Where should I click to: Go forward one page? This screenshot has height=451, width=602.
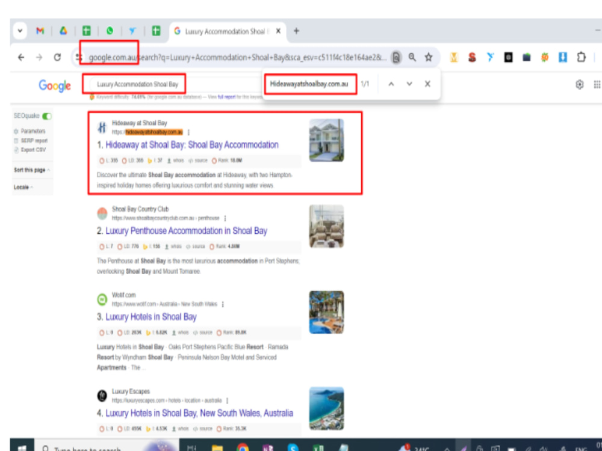click(x=39, y=58)
